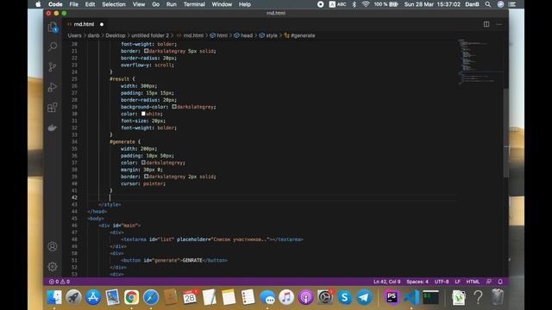Select the rnd.html editor tab
552x310 pixels.
tap(84, 24)
